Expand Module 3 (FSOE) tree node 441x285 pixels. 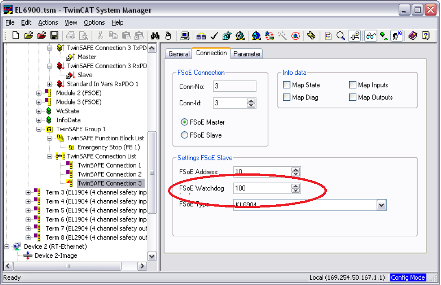[x=39, y=102]
